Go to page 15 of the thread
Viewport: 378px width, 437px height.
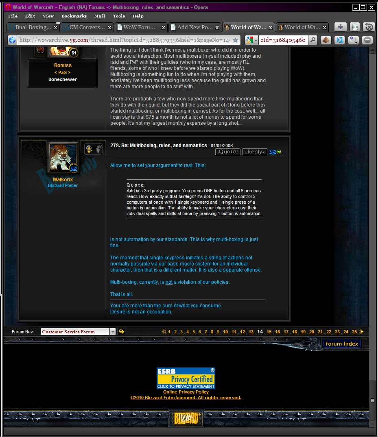tap(269, 332)
